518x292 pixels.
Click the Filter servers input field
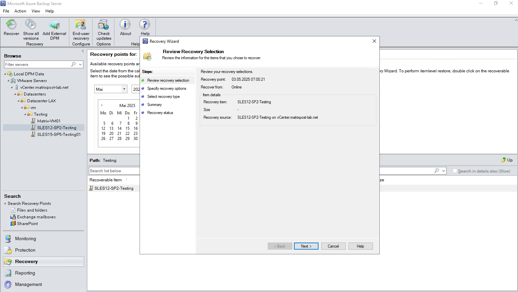point(37,64)
